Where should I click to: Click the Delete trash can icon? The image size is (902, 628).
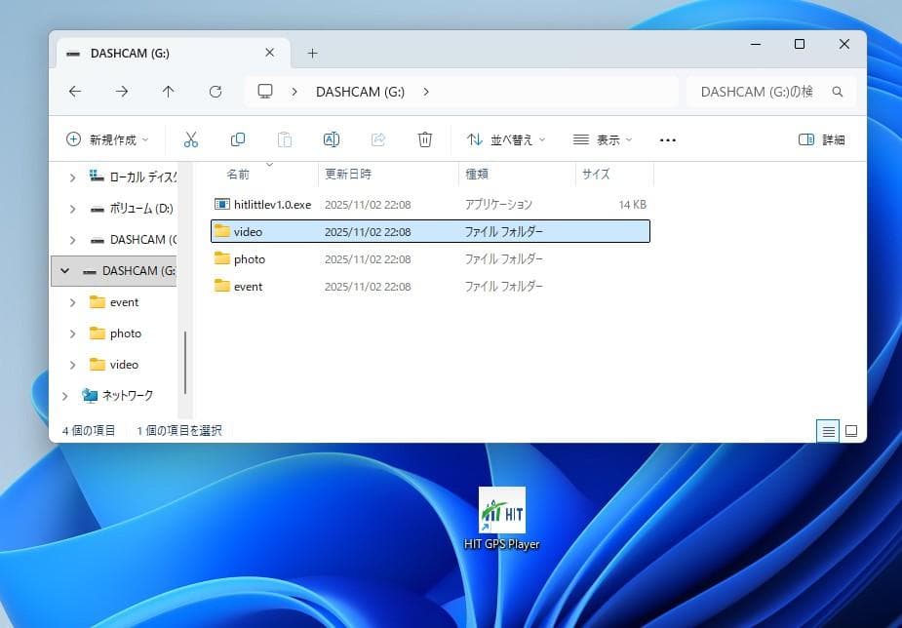click(425, 139)
